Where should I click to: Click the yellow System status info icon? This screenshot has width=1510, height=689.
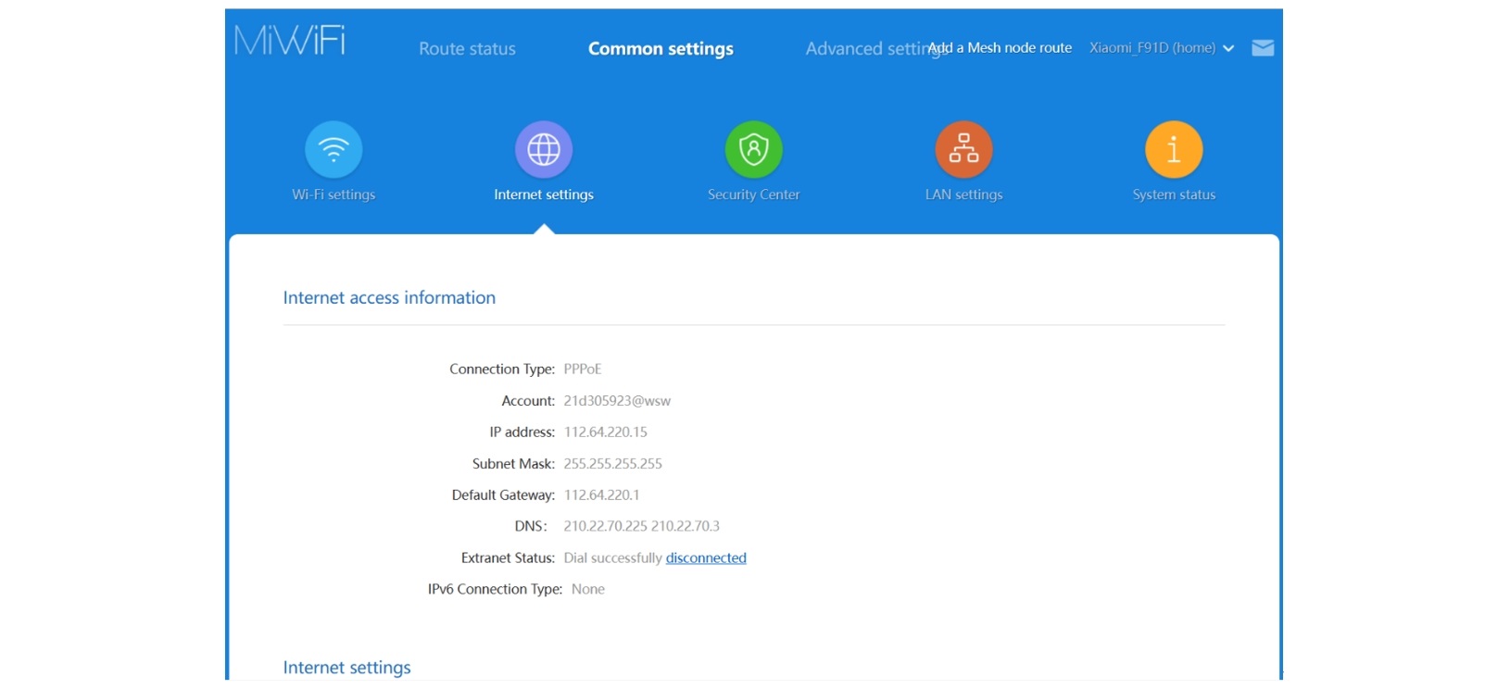click(x=1174, y=149)
